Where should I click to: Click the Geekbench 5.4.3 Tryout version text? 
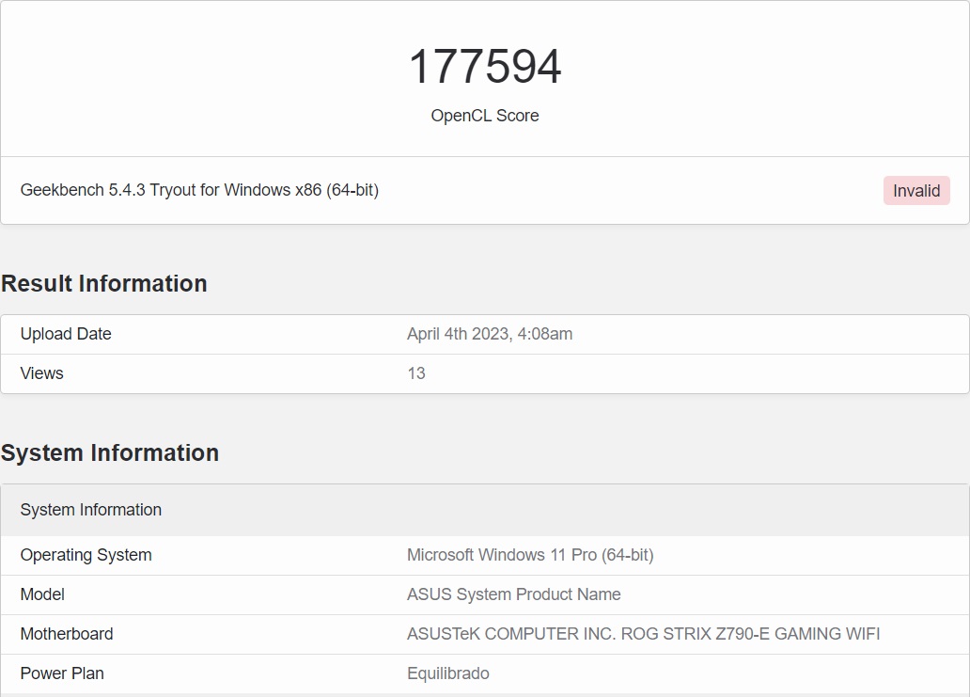[199, 190]
